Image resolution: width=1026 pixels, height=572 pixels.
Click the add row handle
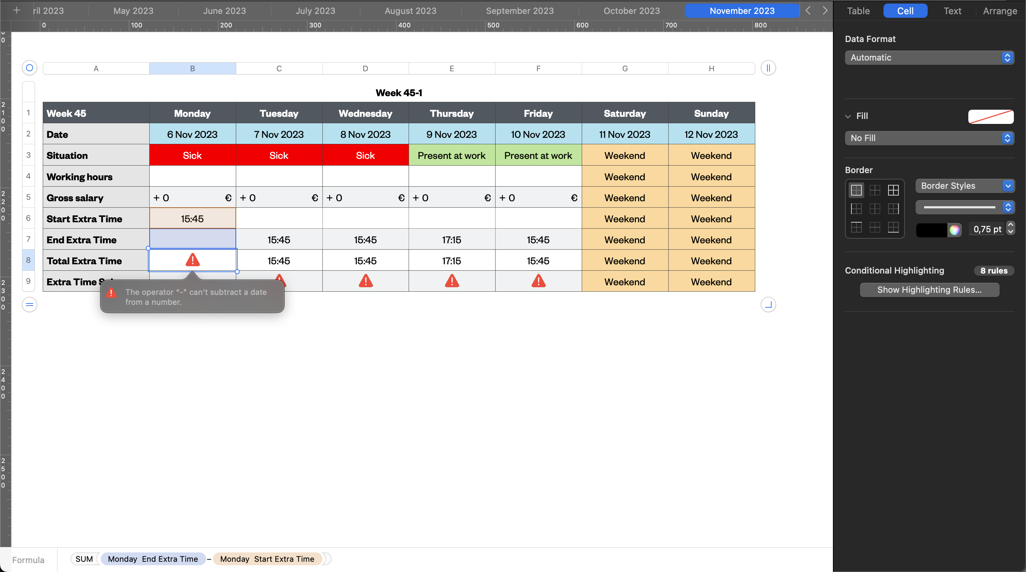[x=30, y=305]
